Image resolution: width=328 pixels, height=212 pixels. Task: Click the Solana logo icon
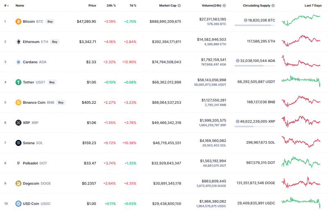point(18,143)
